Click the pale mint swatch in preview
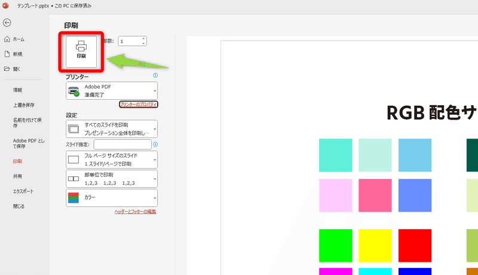The height and width of the screenshot is (275, 478). click(375, 155)
